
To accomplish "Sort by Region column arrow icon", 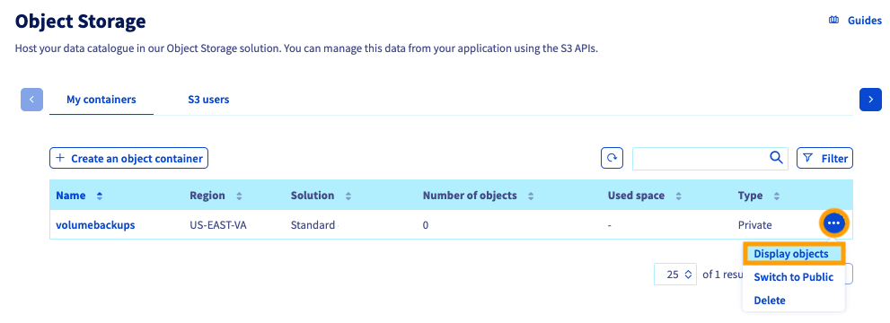I will point(239,196).
